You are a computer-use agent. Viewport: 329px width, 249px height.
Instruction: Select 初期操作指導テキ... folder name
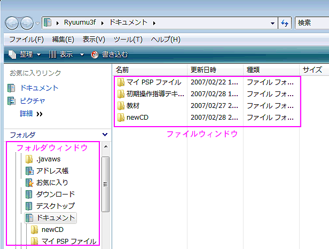point(155,94)
